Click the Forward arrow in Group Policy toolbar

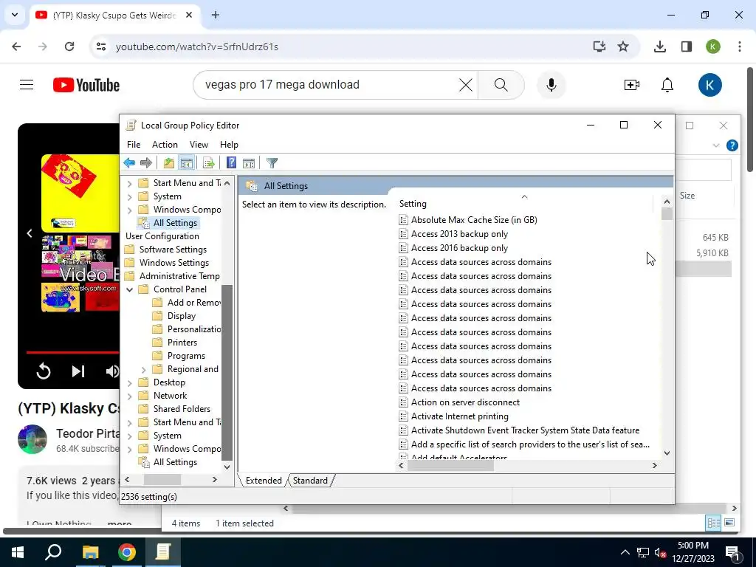(145, 163)
